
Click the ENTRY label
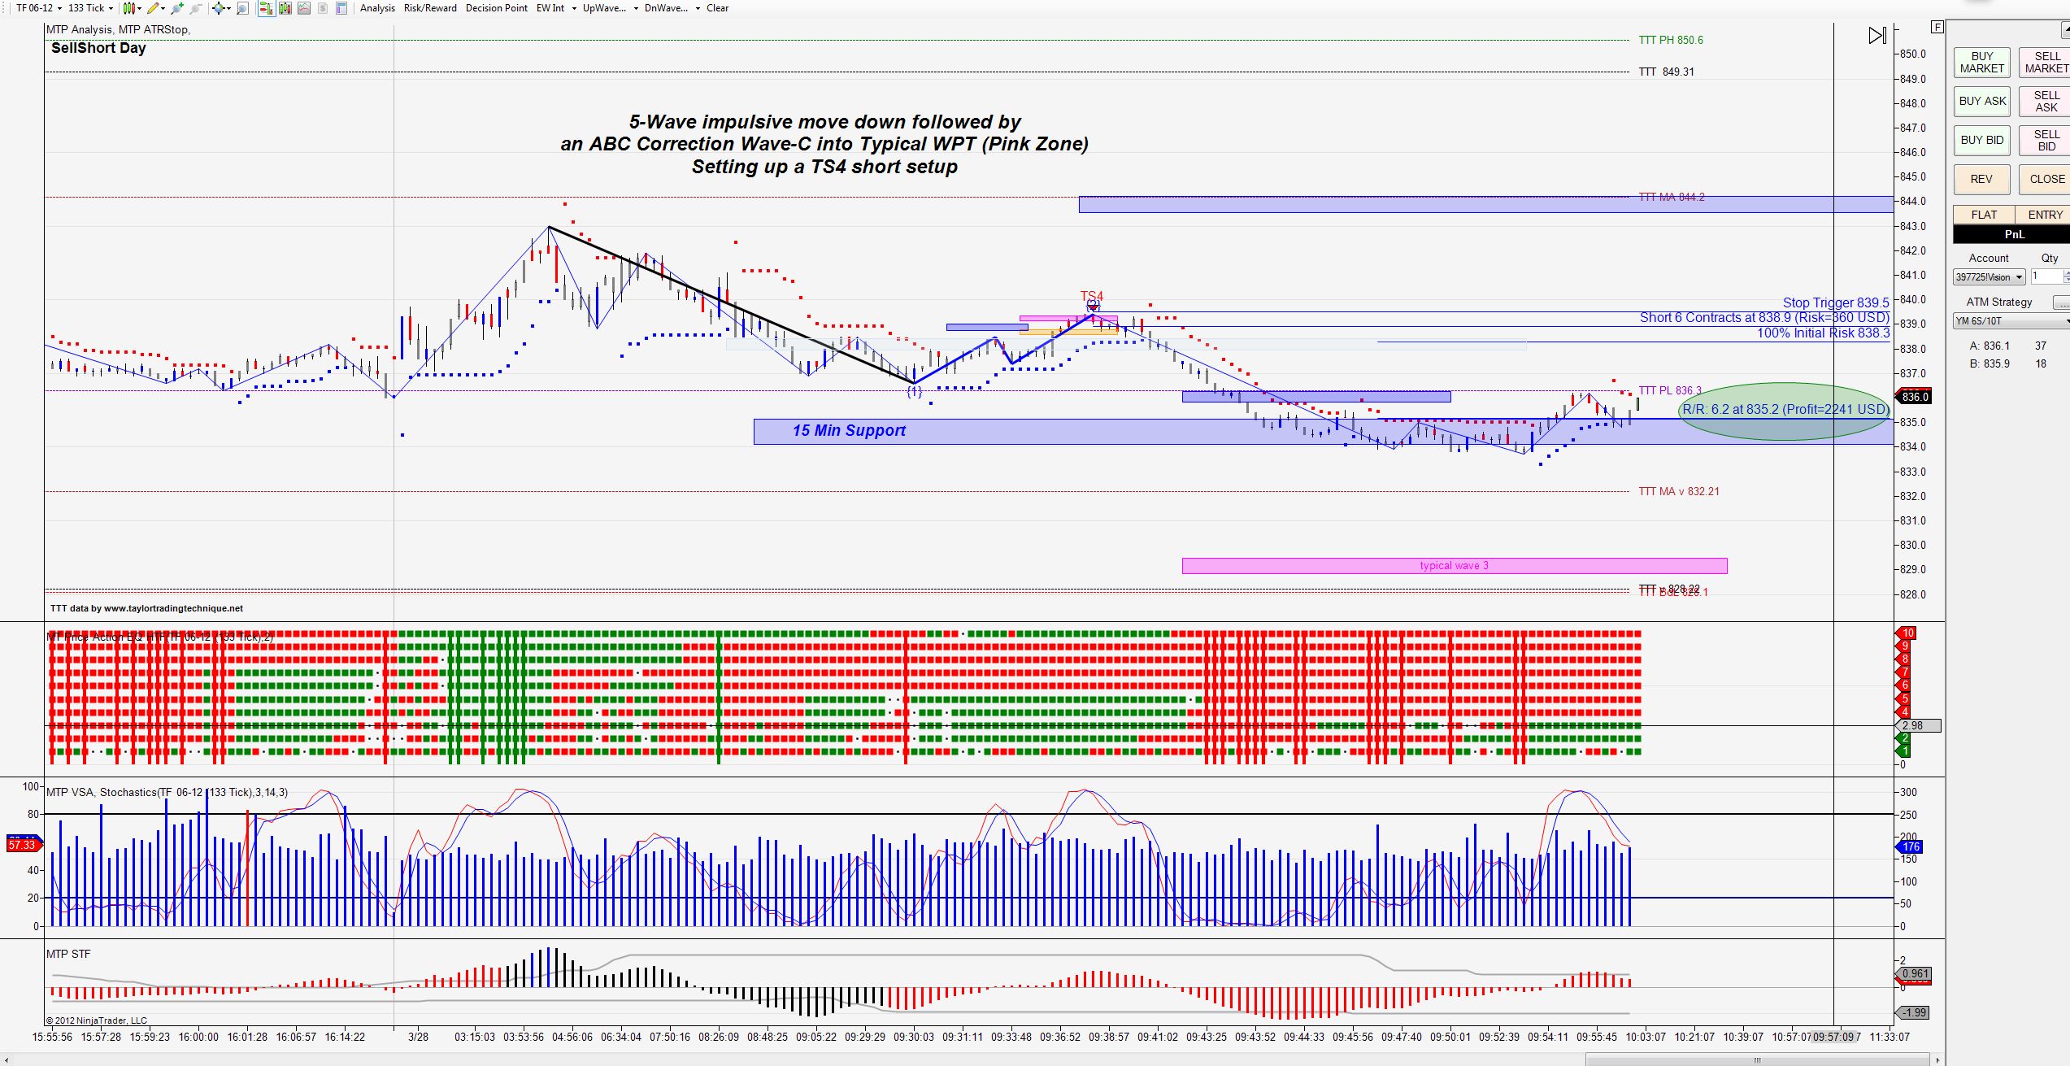2043,215
